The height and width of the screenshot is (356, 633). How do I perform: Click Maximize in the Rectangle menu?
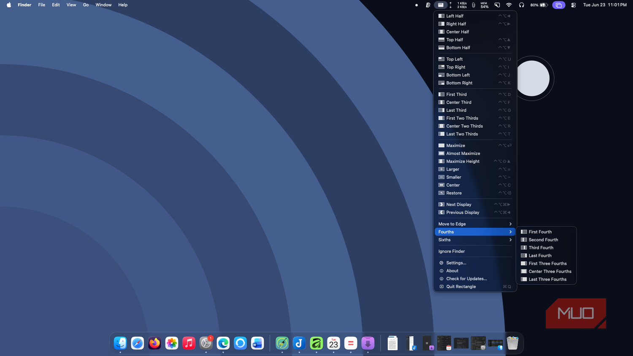475,146
